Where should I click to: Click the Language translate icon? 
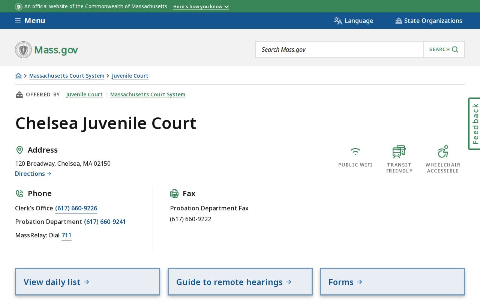338,21
